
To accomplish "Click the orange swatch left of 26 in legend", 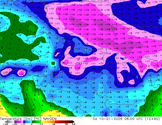I will 54,122.
